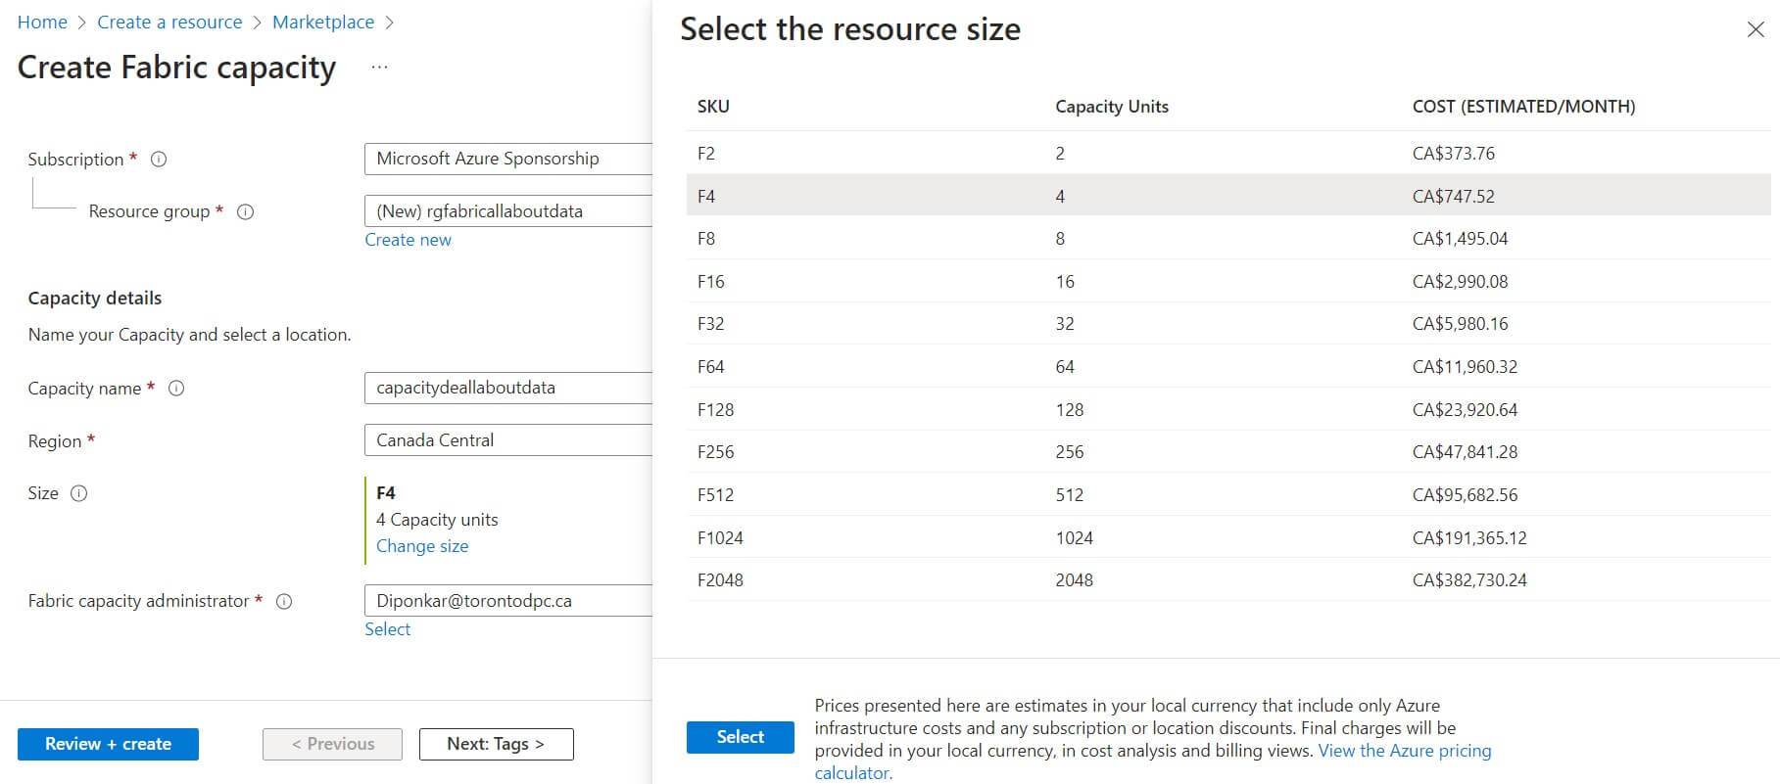Open the ellipsis menu beside page title
This screenshot has width=1780, height=784.
[x=380, y=68]
